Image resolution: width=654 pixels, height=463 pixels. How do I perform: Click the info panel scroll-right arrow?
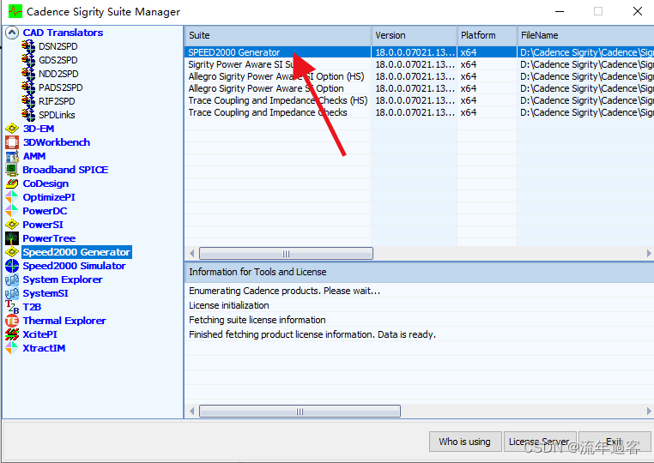pyautogui.click(x=649, y=412)
